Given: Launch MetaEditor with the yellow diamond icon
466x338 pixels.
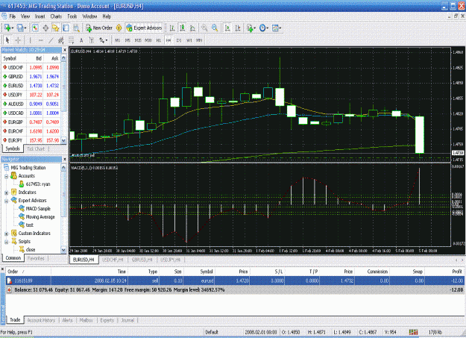Looking at the screenshot, I should point(119,28).
